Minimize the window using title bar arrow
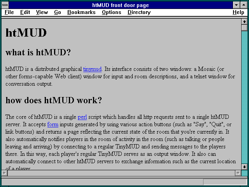Viewport: 249px width, 187px height. (x=236, y=5)
